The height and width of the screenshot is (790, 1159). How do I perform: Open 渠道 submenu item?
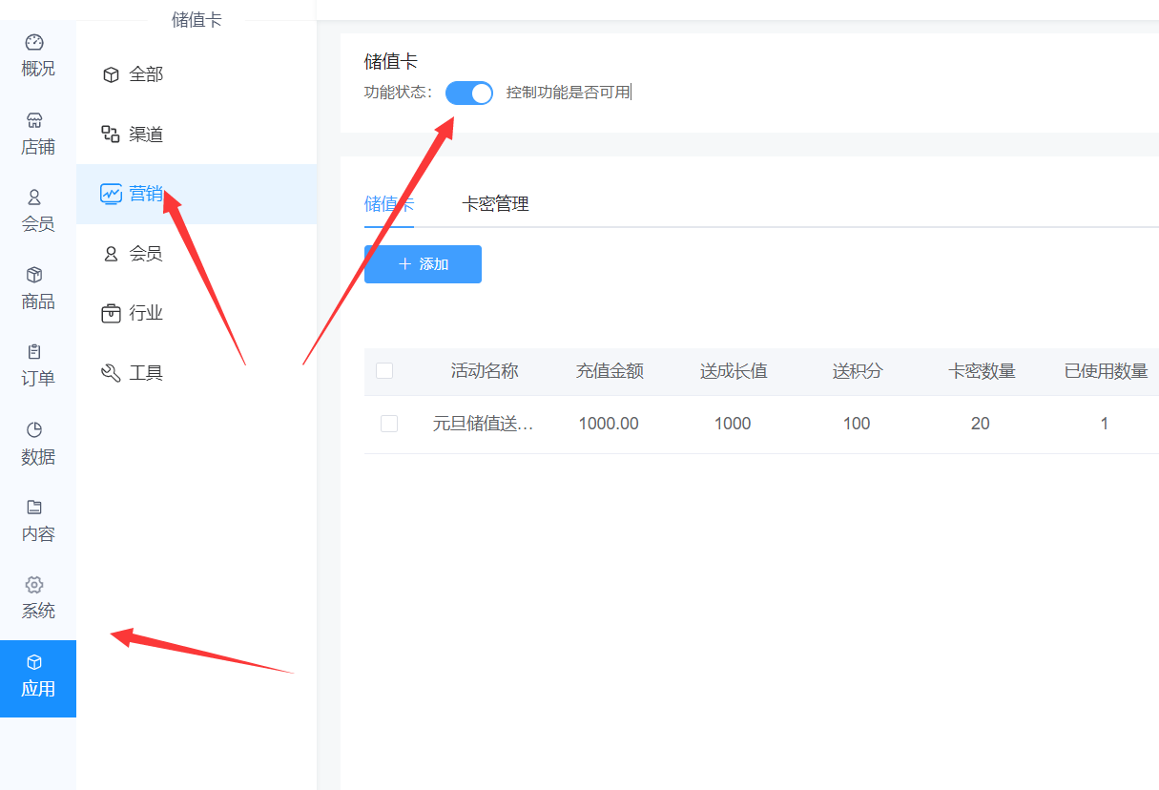(x=197, y=135)
